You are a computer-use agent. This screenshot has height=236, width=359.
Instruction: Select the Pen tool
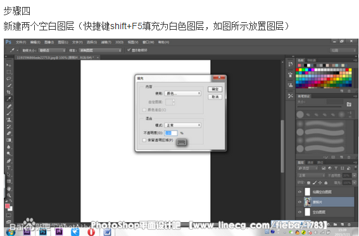coord(9,161)
